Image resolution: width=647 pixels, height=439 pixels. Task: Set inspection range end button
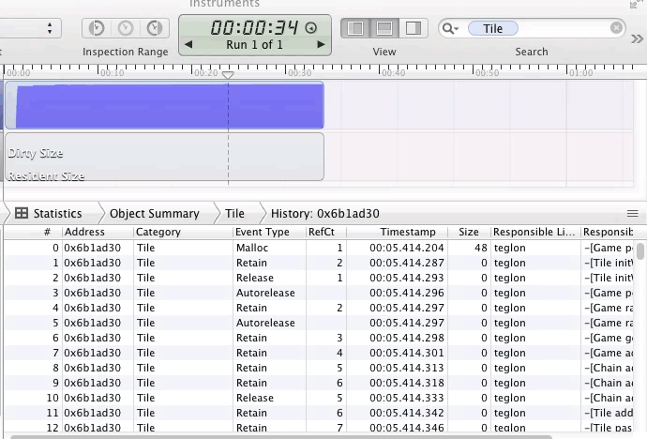[155, 28]
